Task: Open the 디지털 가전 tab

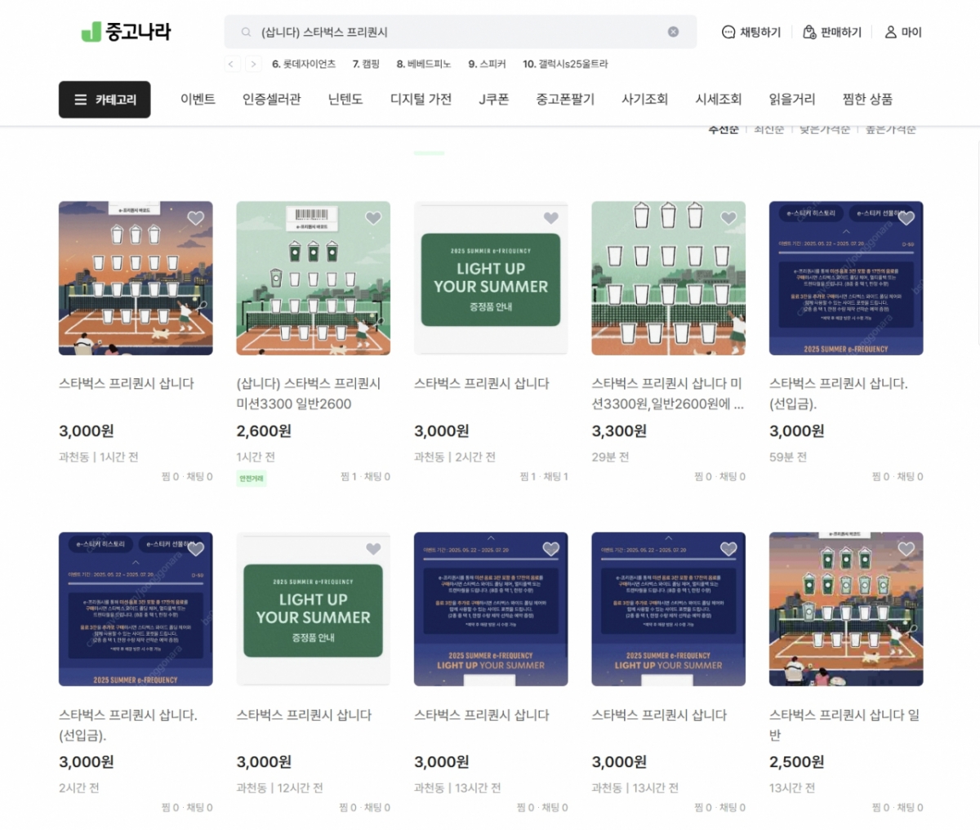Action: click(x=421, y=99)
